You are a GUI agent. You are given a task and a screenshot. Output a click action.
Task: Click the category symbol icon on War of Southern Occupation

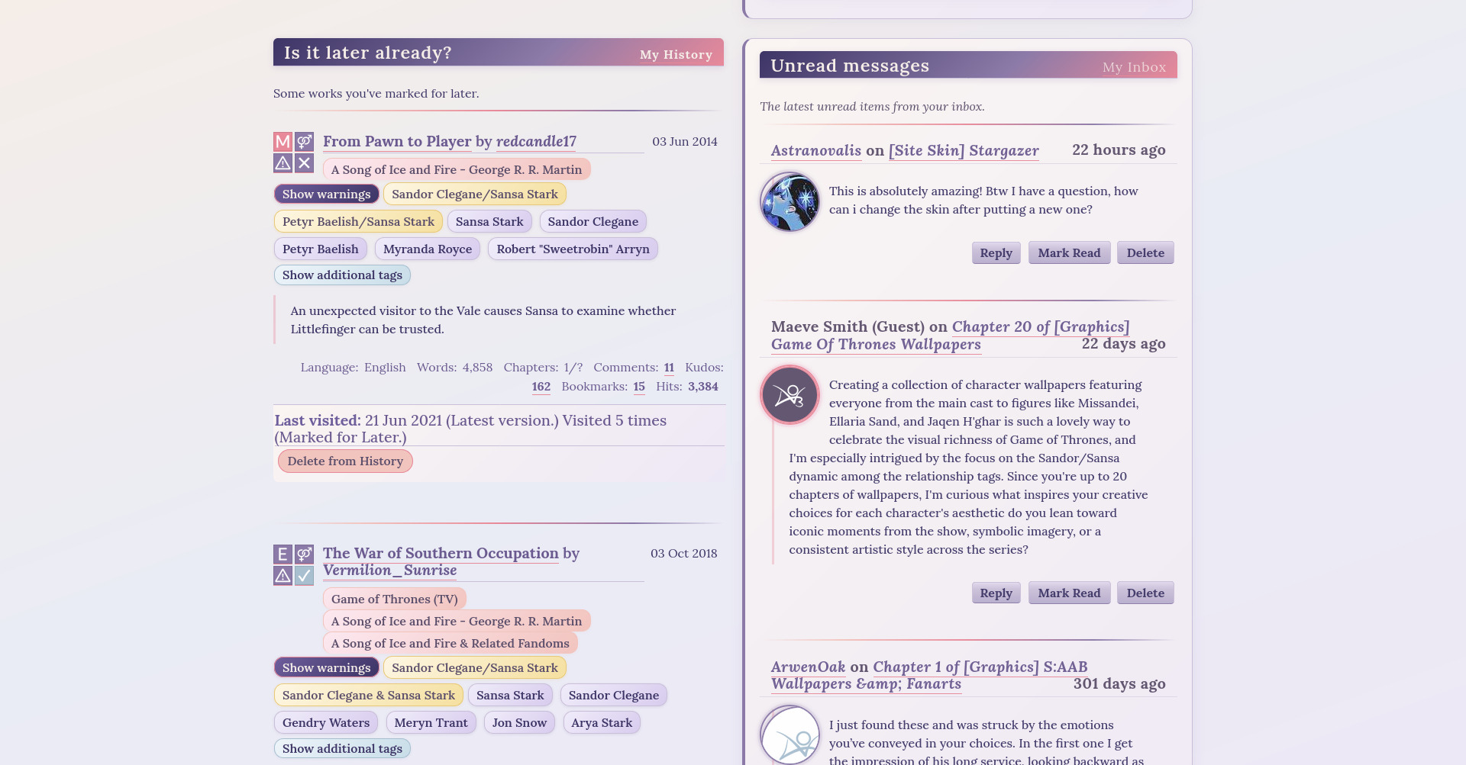coord(305,554)
